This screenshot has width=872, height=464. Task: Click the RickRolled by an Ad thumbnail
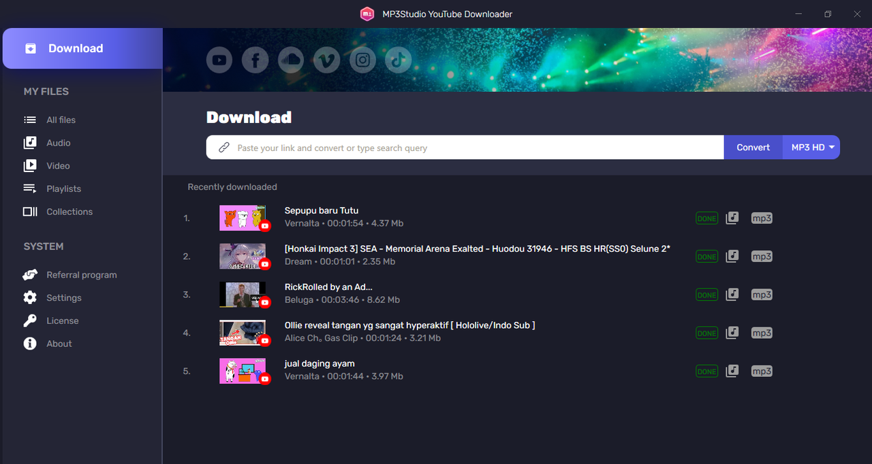243,295
